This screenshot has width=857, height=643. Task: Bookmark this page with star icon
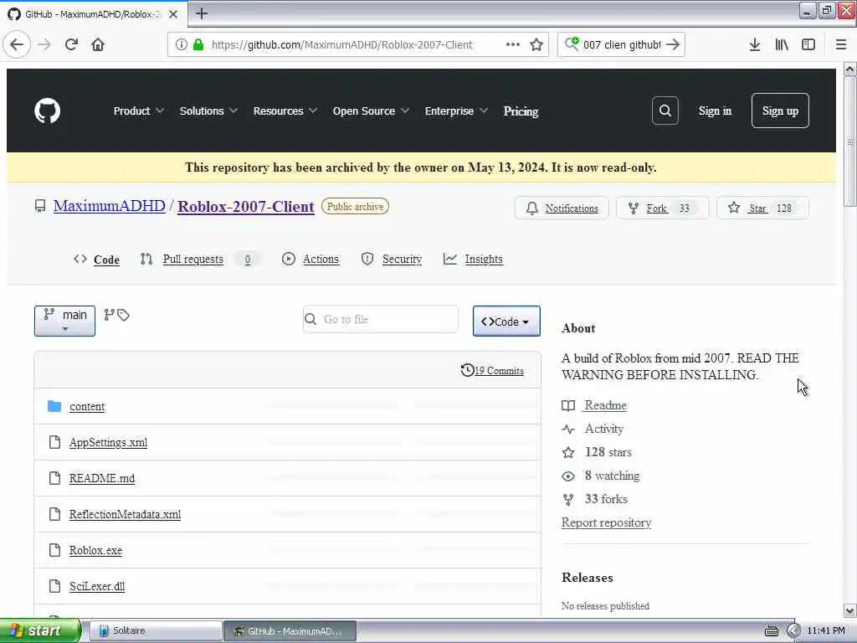(x=536, y=45)
